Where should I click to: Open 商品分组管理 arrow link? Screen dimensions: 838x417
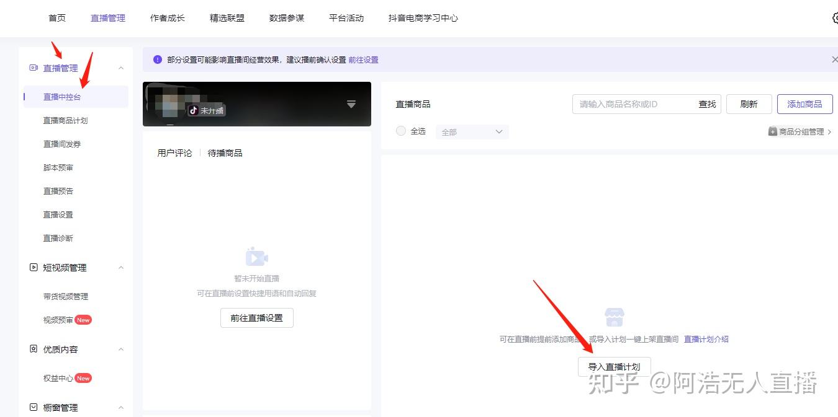(830, 132)
